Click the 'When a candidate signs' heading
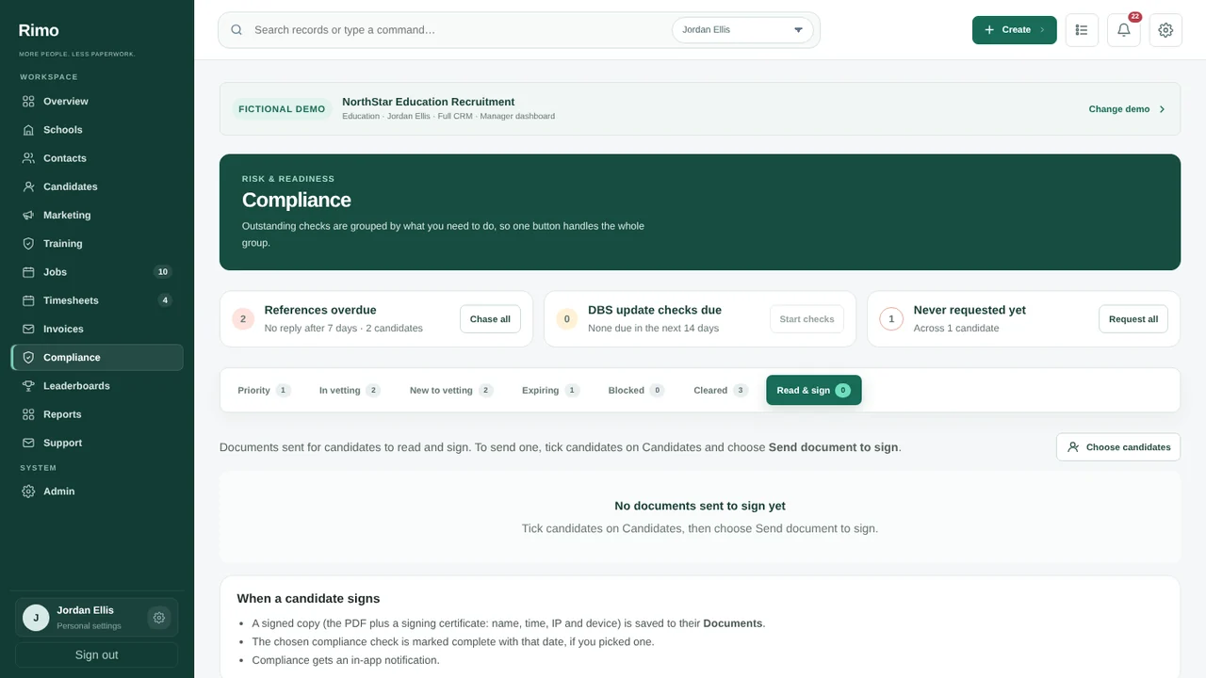 point(309,599)
